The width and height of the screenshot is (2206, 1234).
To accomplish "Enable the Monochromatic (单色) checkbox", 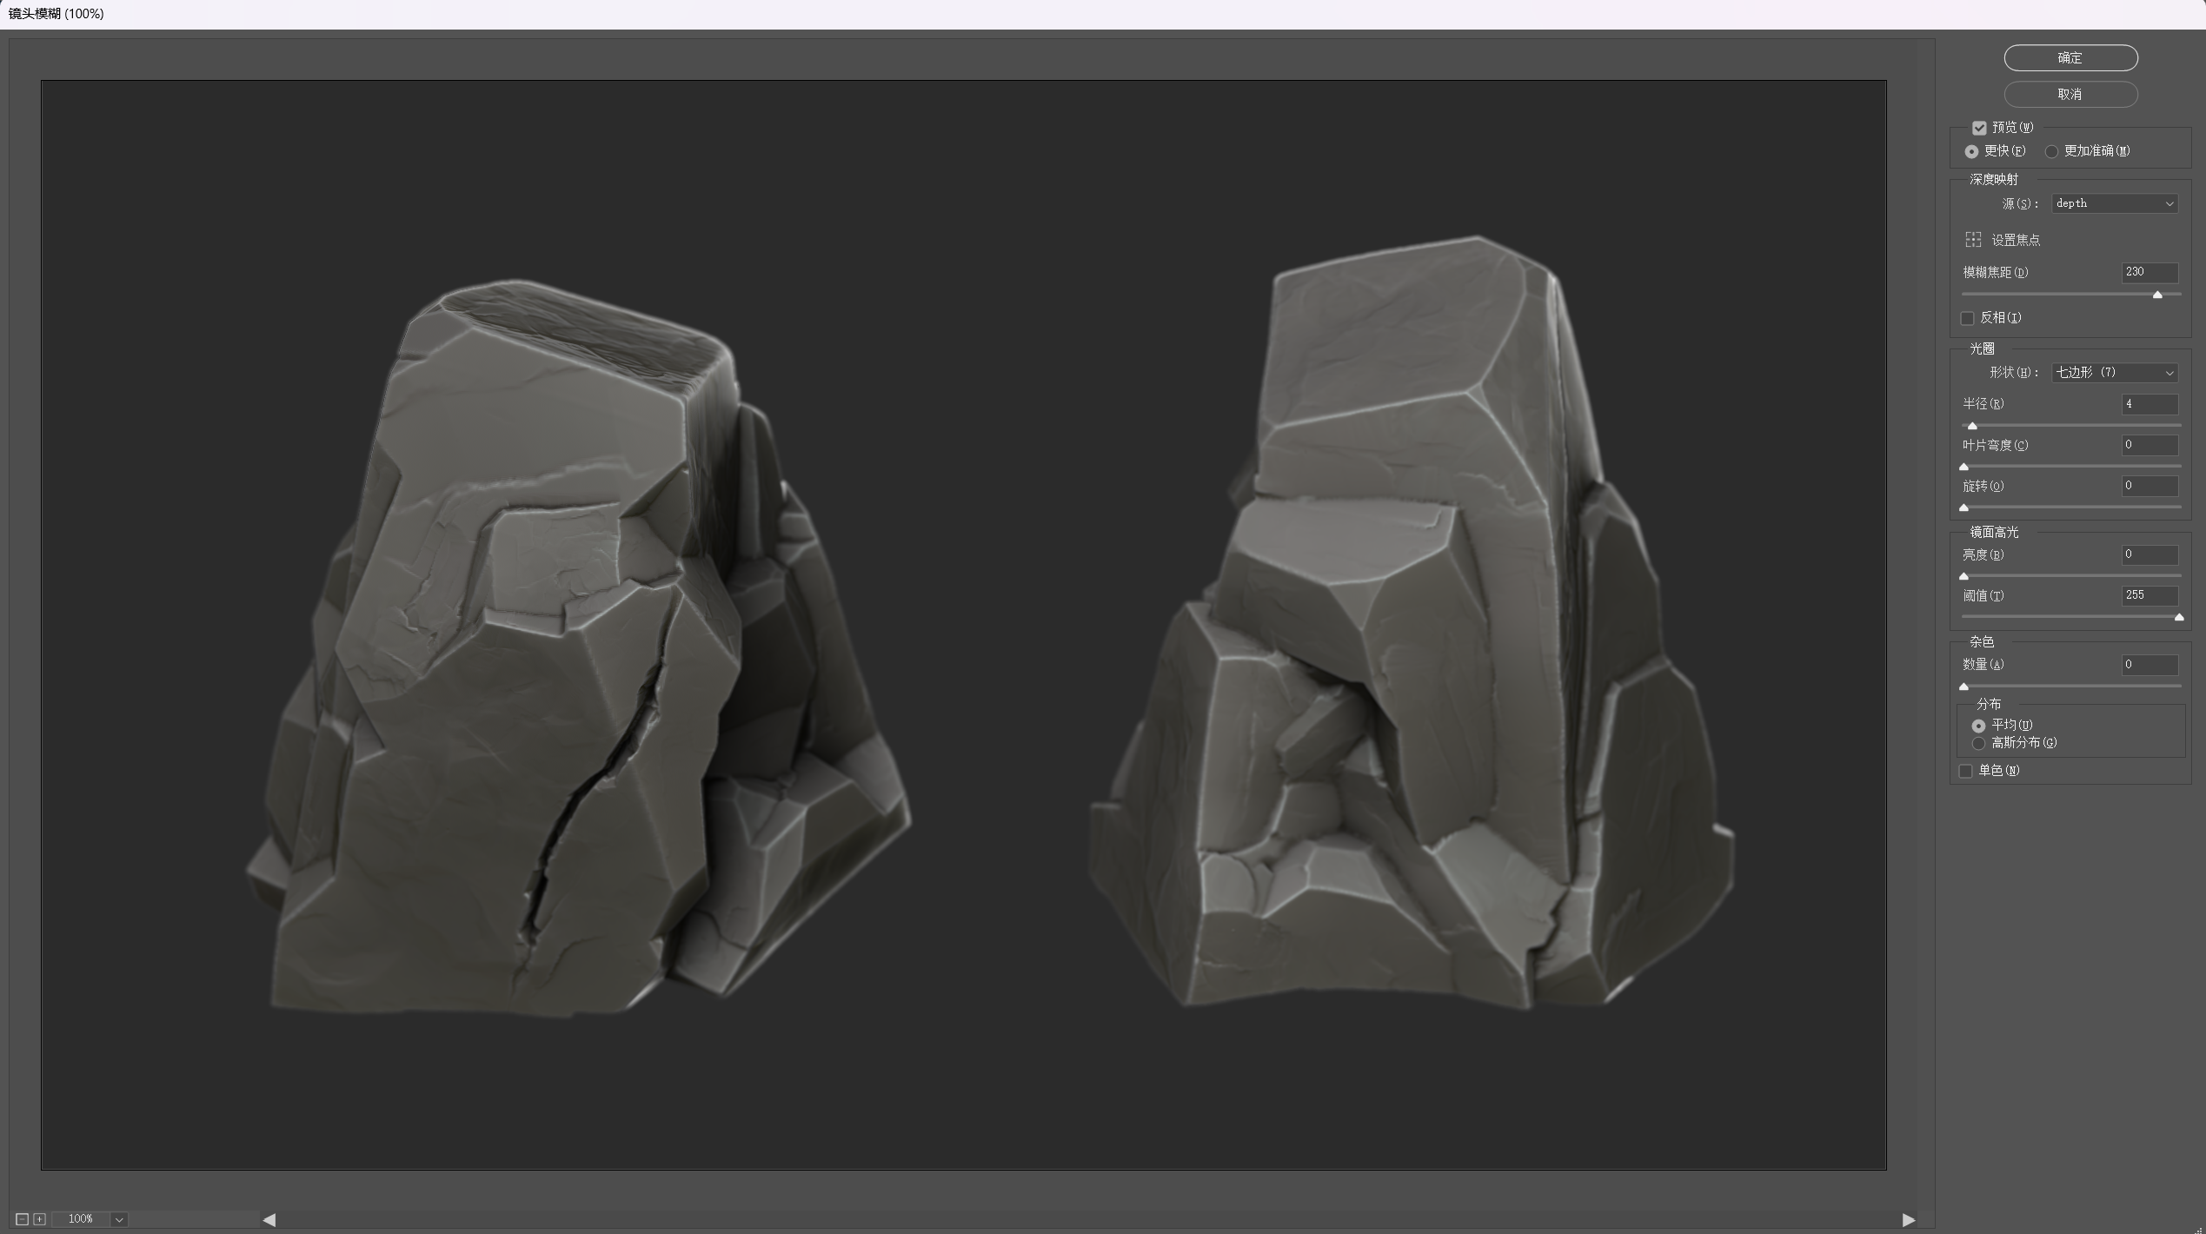I will tap(1966, 771).
